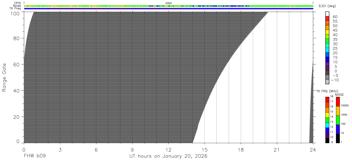Click the 21 tick on UT hours axis
Viewport: 352px width, 162px height.
[x=277, y=149]
